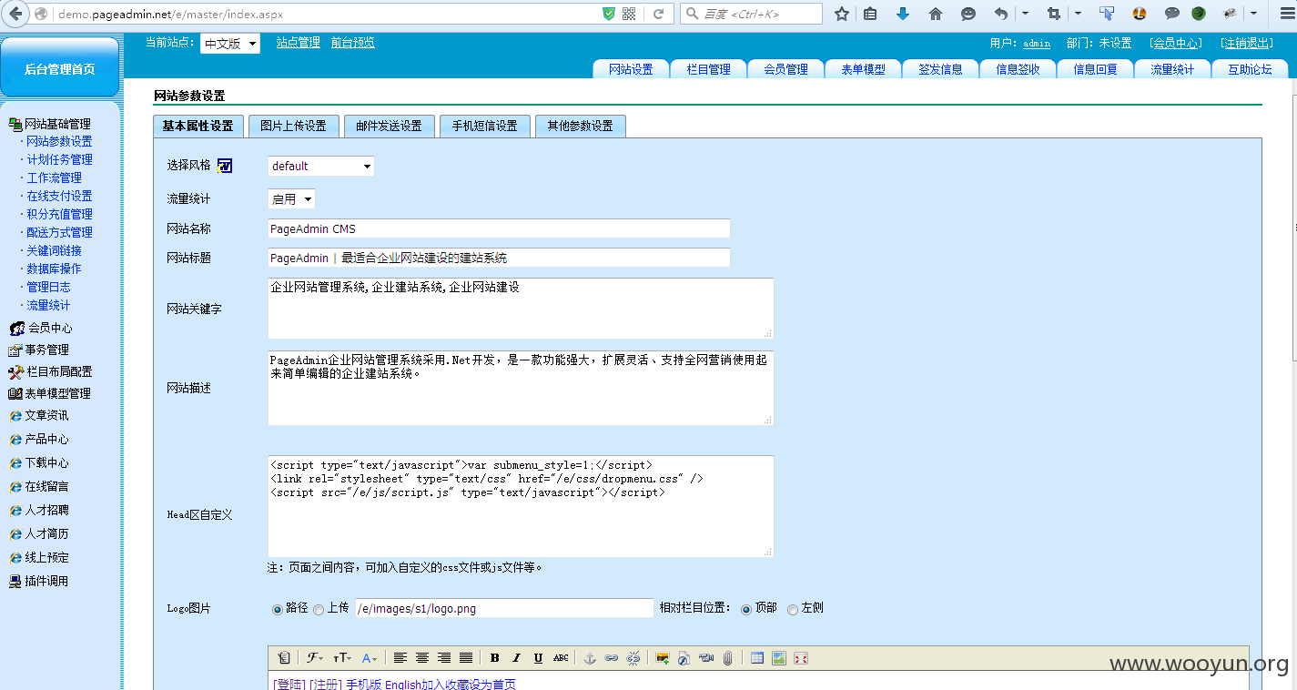Remove link with the unlink icon
The image size is (1297, 690).
tap(633, 658)
